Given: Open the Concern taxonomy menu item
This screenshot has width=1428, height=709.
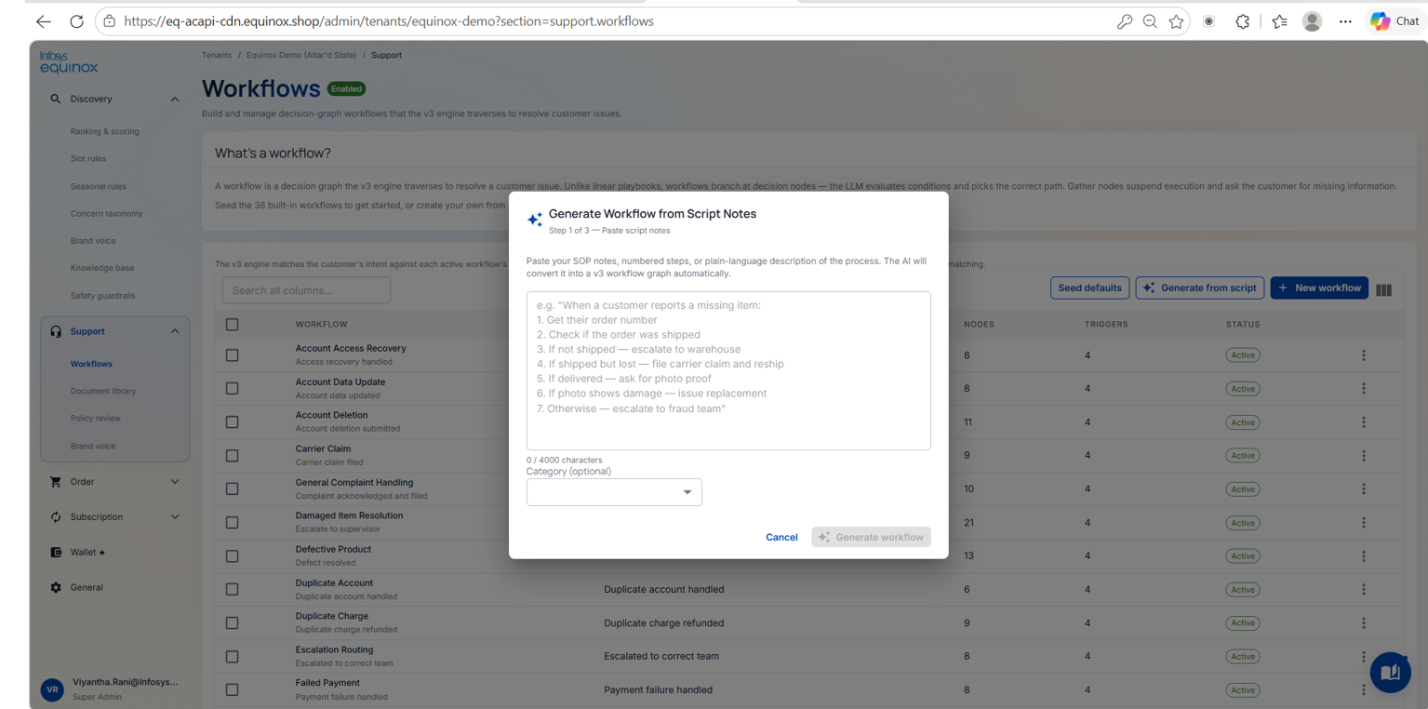Looking at the screenshot, I should pyautogui.click(x=107, y=214).
